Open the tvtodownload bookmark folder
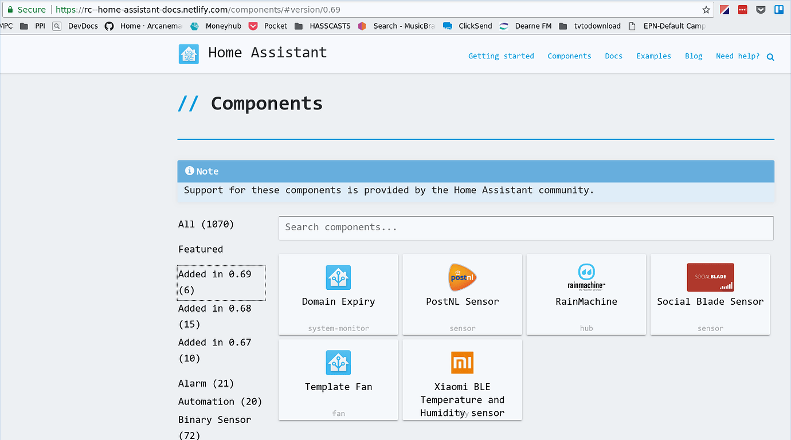Viewport: 791px width, 440px height. click(590, 26)
